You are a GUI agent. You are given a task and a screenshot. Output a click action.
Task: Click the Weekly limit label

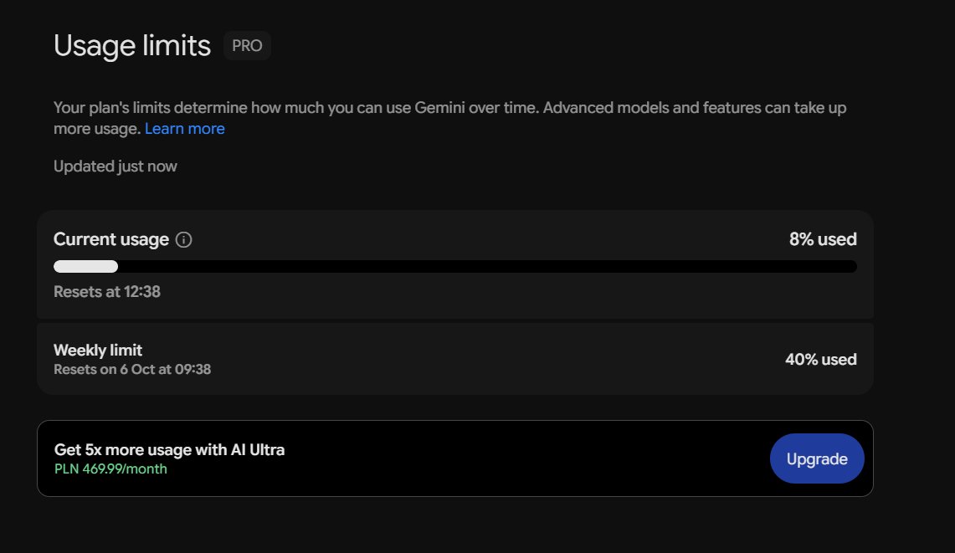tap(97, 351)
